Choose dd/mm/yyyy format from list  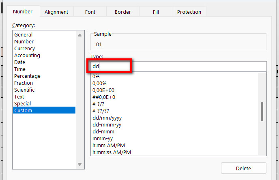(x=107, y=118)
